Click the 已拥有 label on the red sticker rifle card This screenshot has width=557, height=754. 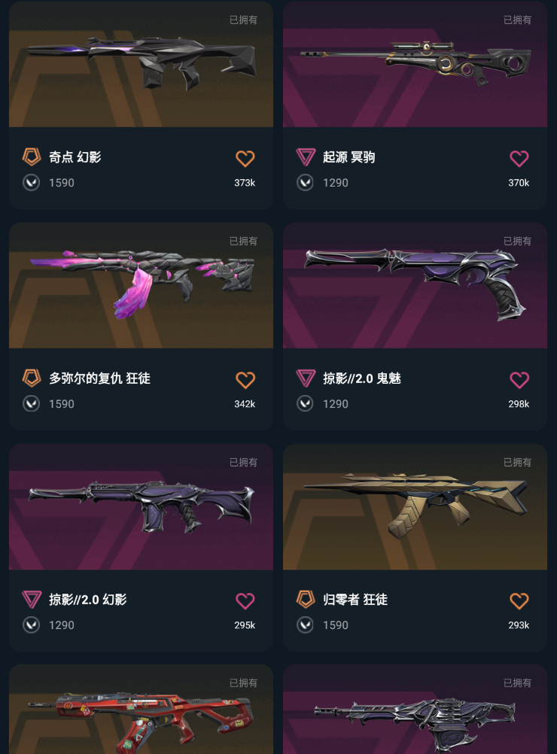(243, 683)
